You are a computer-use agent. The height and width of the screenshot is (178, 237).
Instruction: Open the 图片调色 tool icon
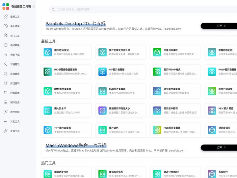[102, 130]
